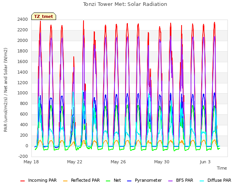Click the May 18 x-axis label
This screenshot has width=251, height=188.
pos(31,162)
